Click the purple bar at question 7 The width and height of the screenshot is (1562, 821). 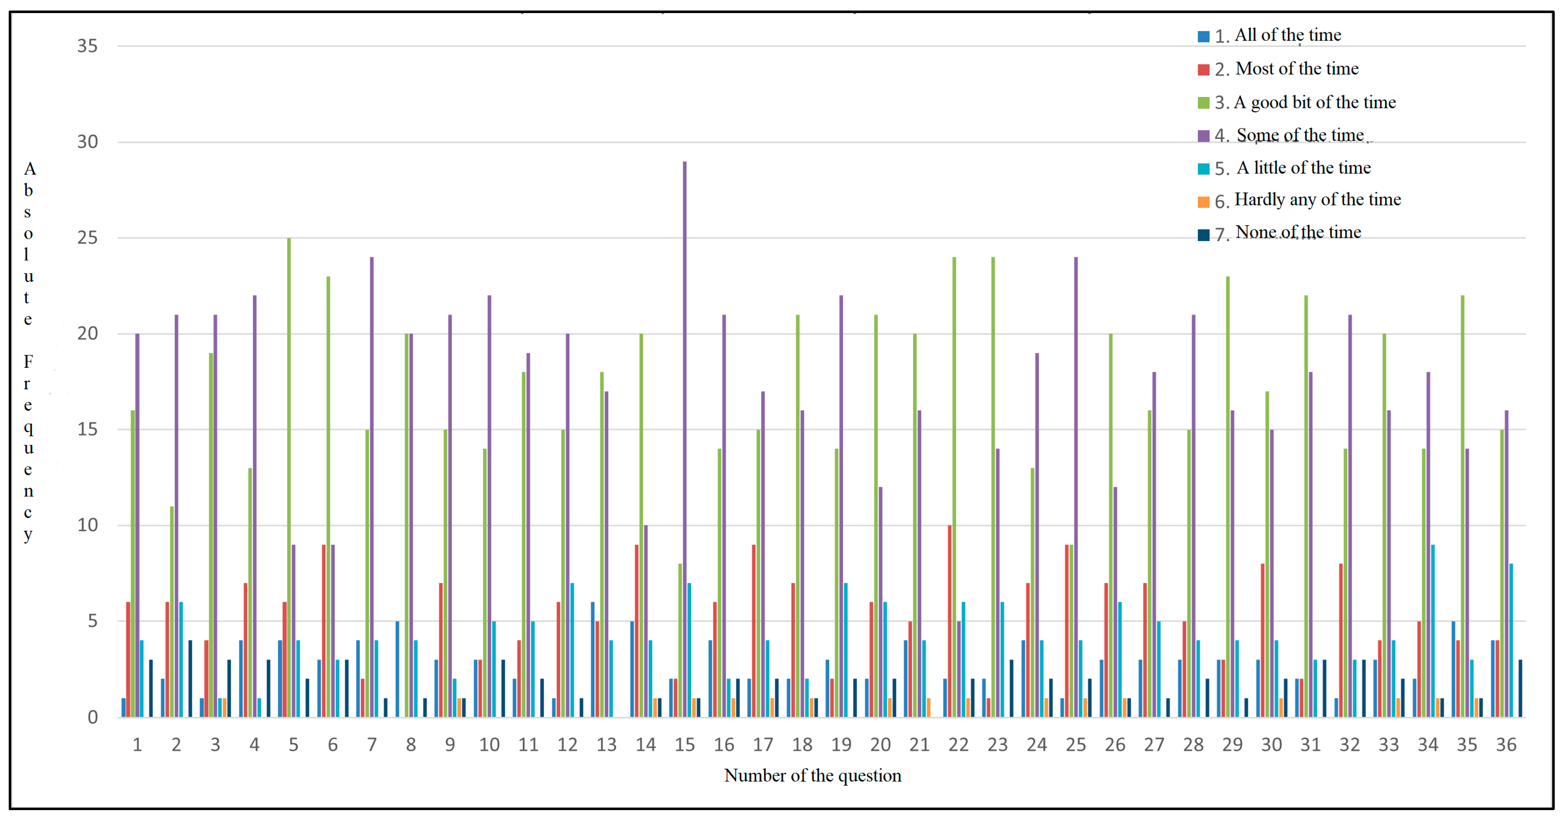tap(372, 485)
